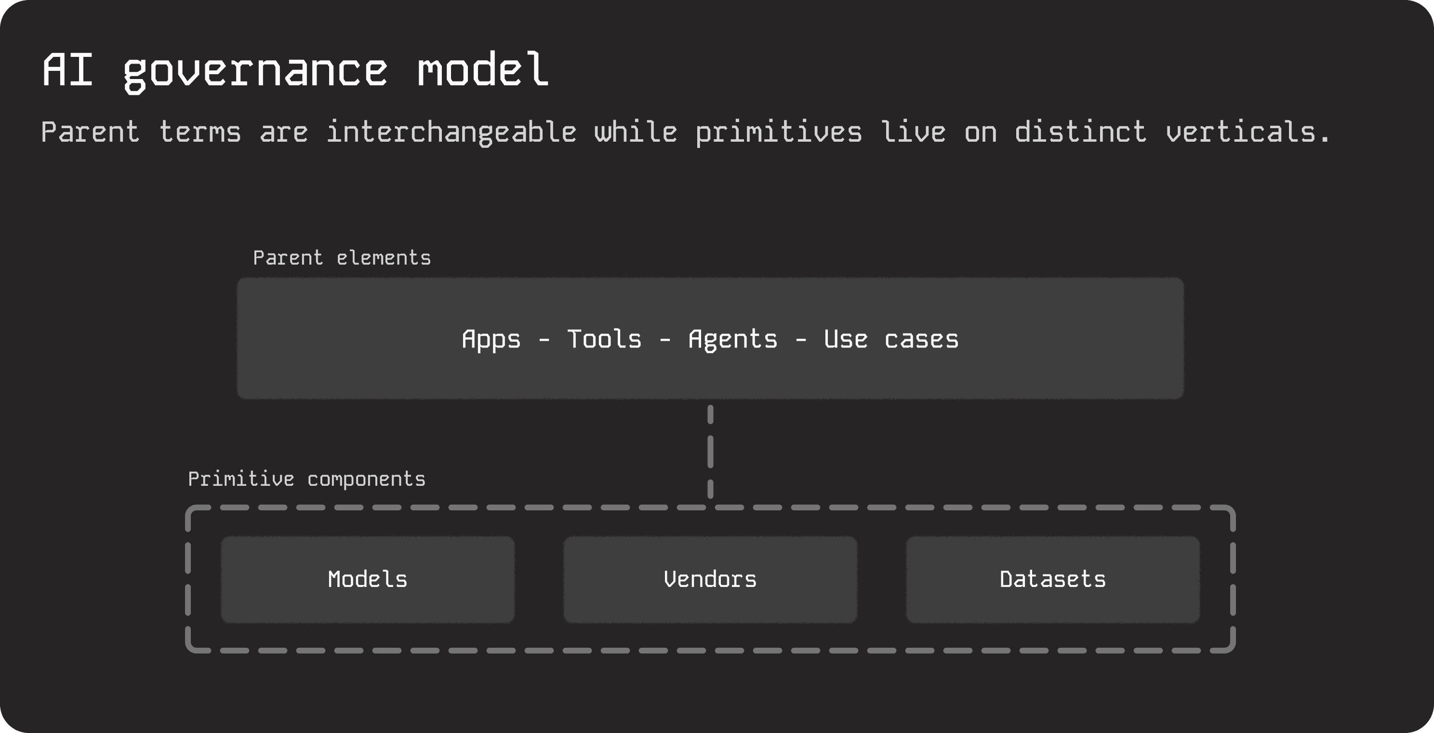Click the Vendors box
Viewport: 1434px width, 733px height.
coord(710,579)
